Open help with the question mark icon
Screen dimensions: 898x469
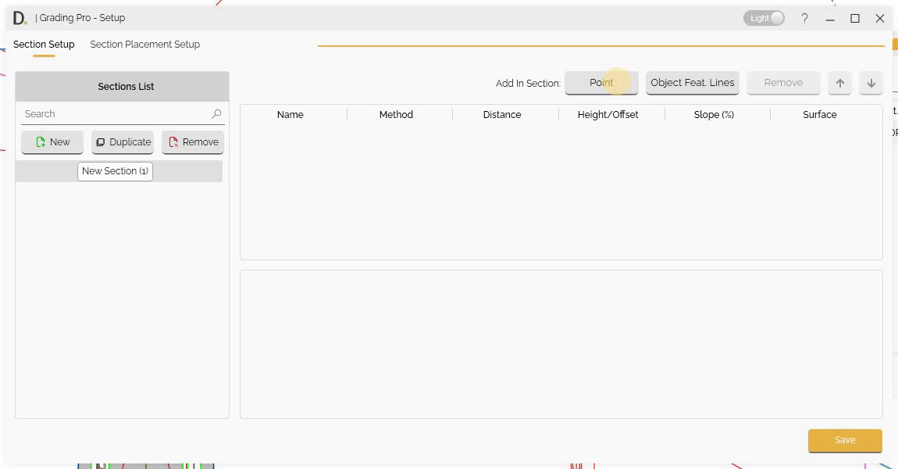[804, 18]
